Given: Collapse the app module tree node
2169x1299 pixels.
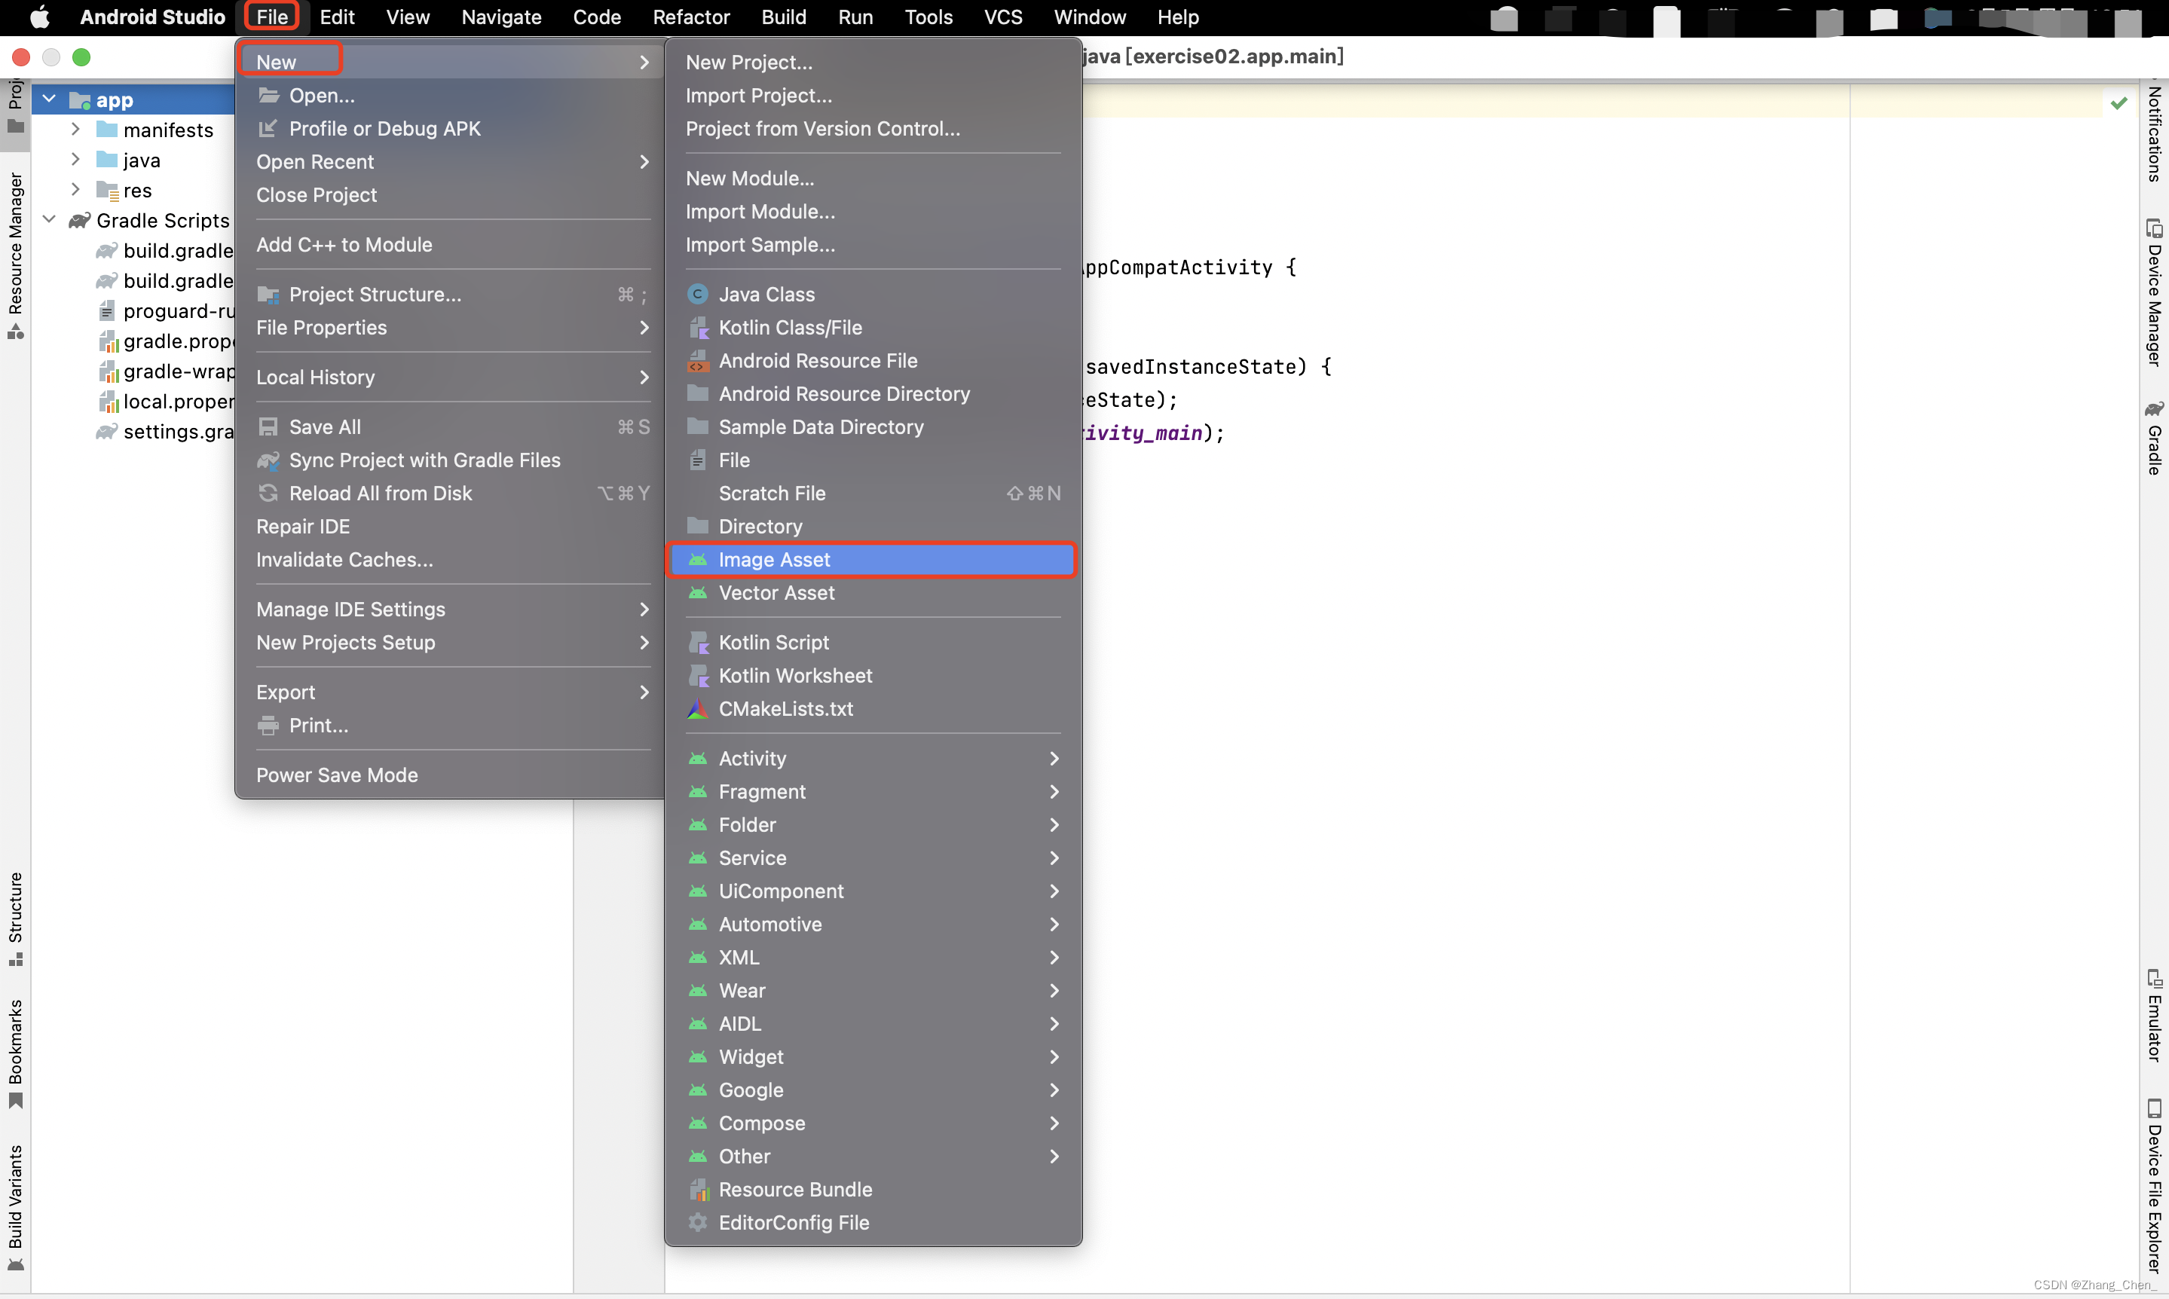Looking at the screenshot, I should tap(50, 99).
